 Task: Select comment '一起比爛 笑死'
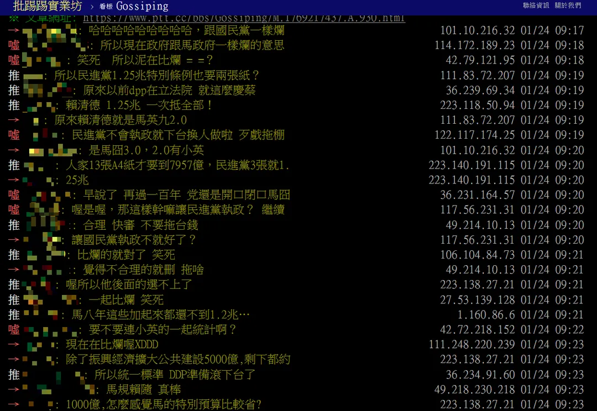pyautogui.click(x=126, y=300)
